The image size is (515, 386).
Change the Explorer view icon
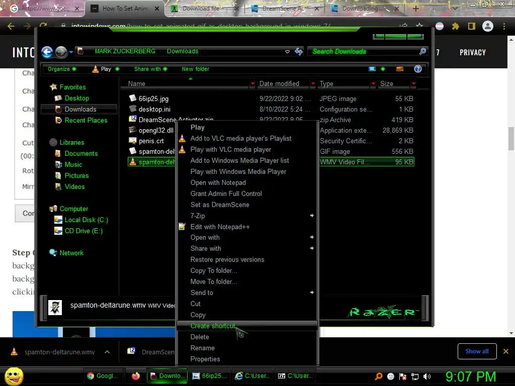pos(372,69)
